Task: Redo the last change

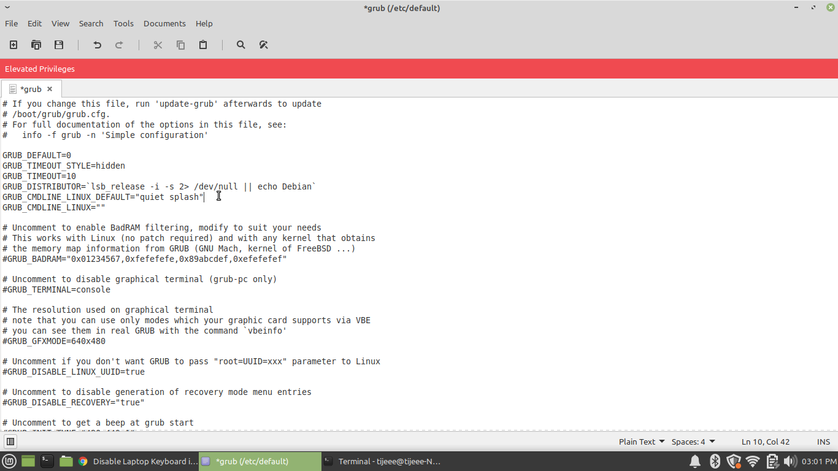Action: 119,44
